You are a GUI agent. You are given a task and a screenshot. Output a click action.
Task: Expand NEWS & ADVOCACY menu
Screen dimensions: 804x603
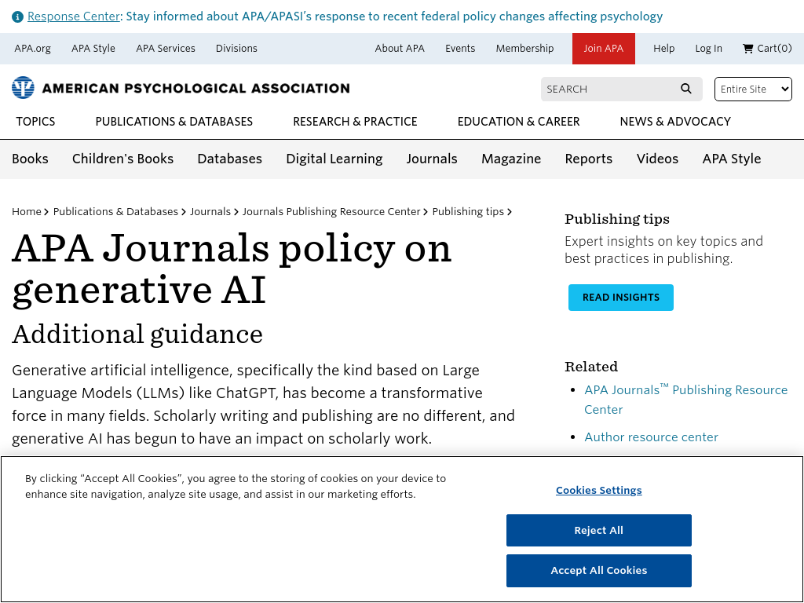tap(675, 122)
